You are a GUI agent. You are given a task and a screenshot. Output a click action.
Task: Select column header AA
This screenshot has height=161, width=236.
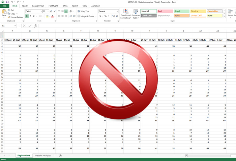click(x=201, y=31)
